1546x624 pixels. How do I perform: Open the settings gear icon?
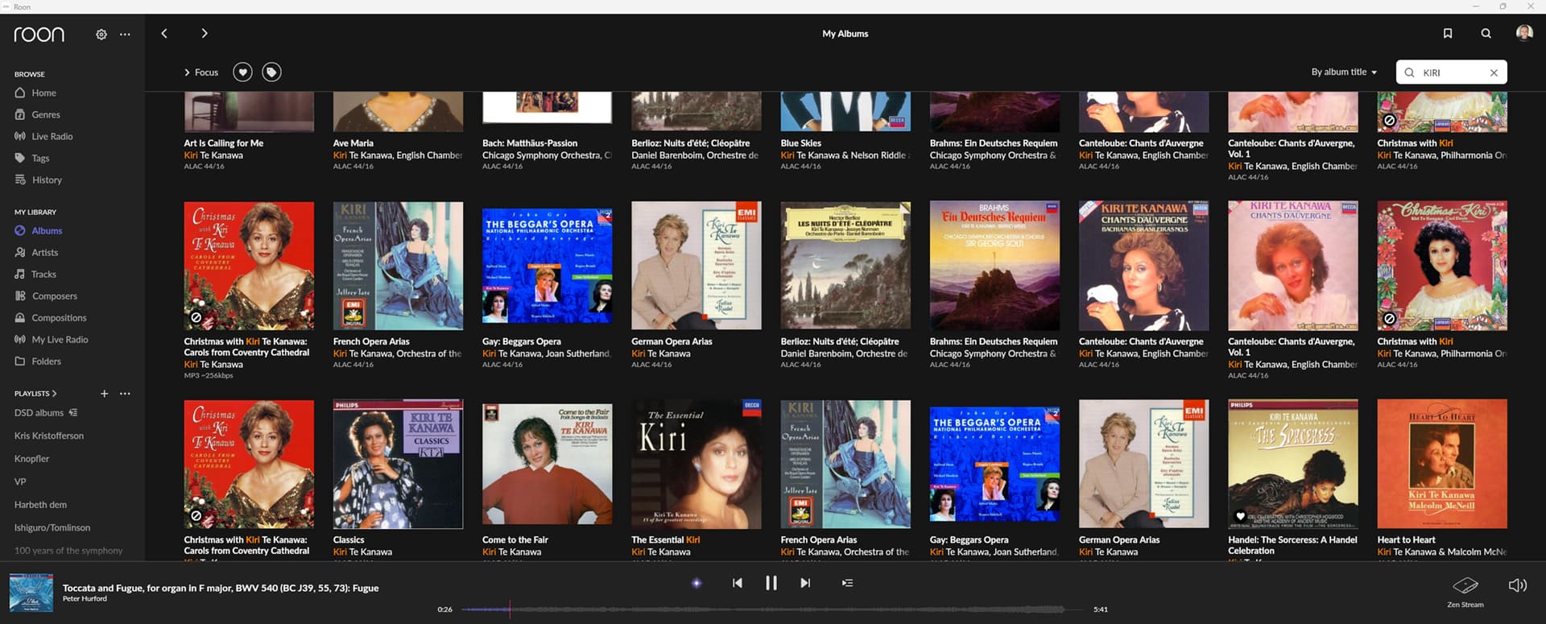pos(101,35)
